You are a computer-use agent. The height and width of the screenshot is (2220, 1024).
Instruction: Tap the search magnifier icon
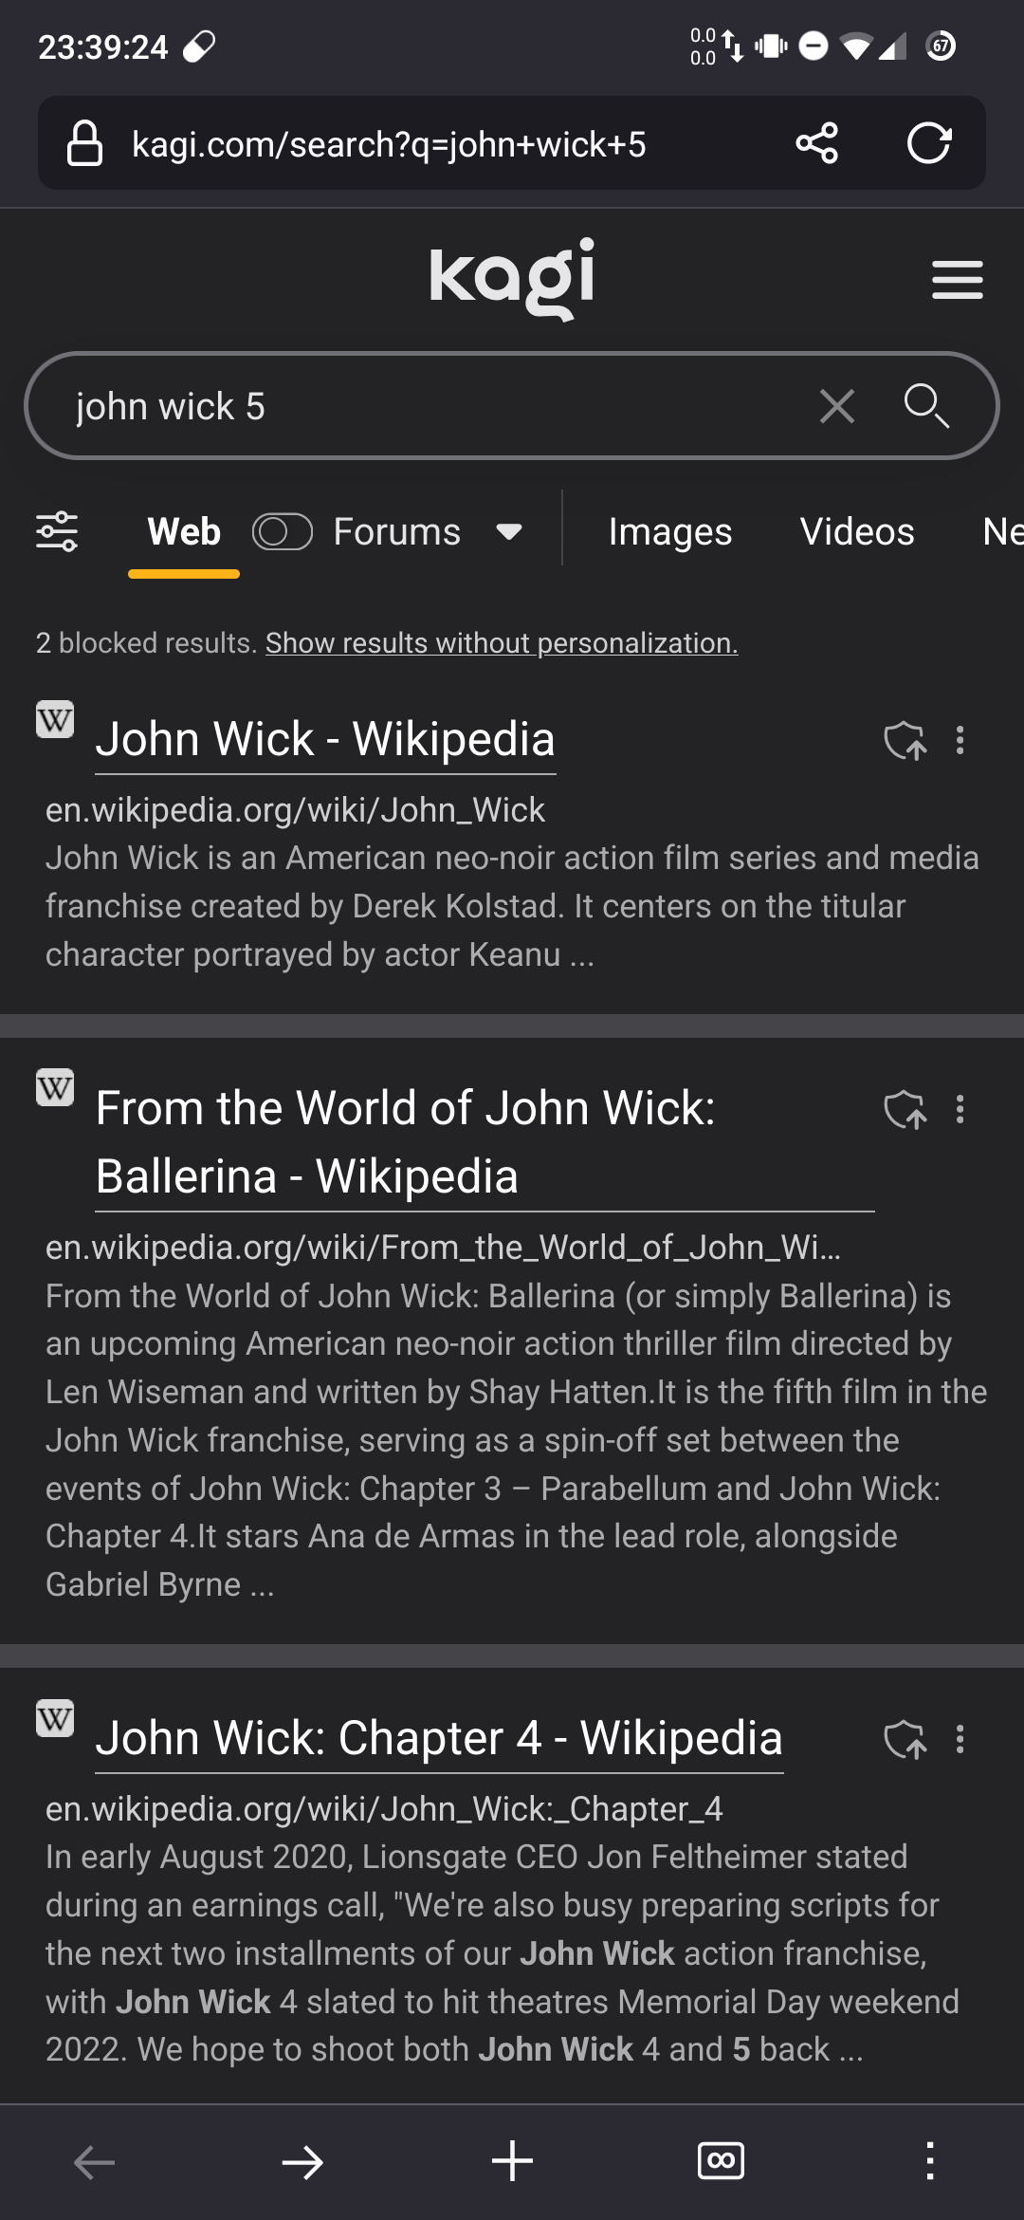click(925, 406)
